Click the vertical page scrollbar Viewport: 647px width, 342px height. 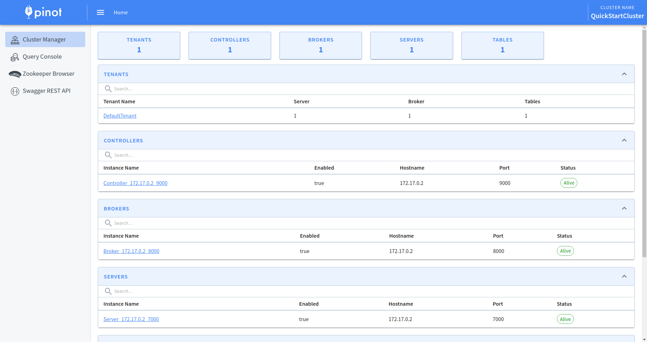644,144
